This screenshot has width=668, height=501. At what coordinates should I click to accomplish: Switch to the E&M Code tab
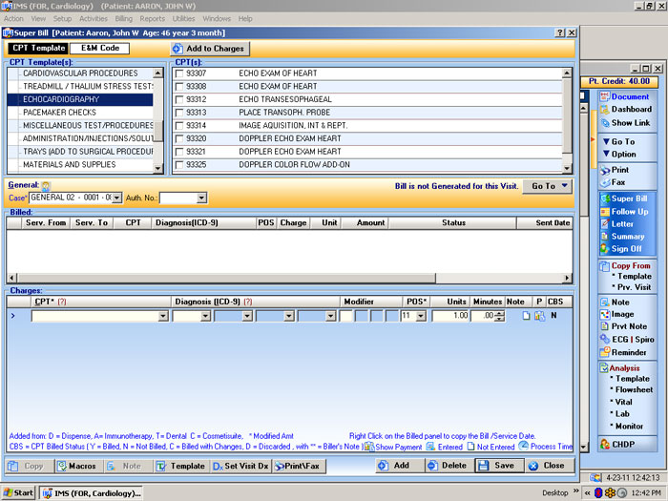99,48
